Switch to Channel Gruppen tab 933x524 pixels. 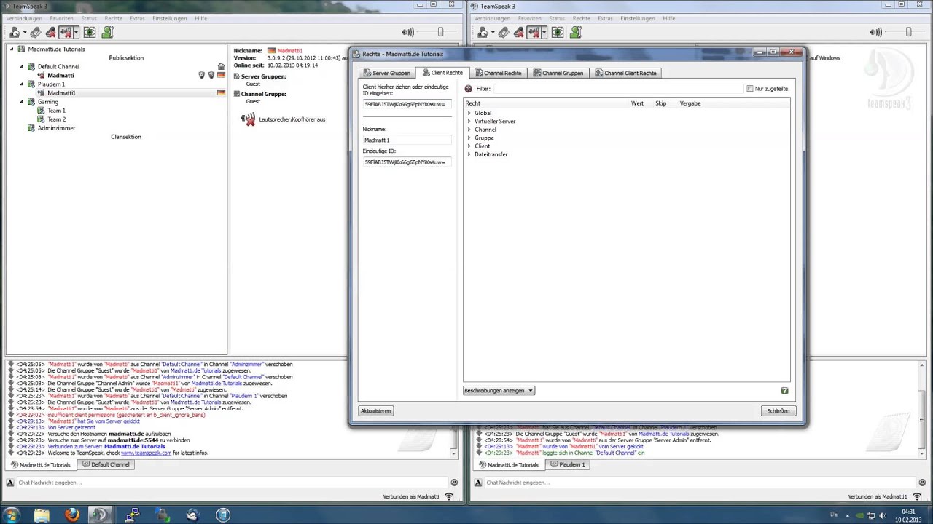pyautogui.click(x=558, y=73)
